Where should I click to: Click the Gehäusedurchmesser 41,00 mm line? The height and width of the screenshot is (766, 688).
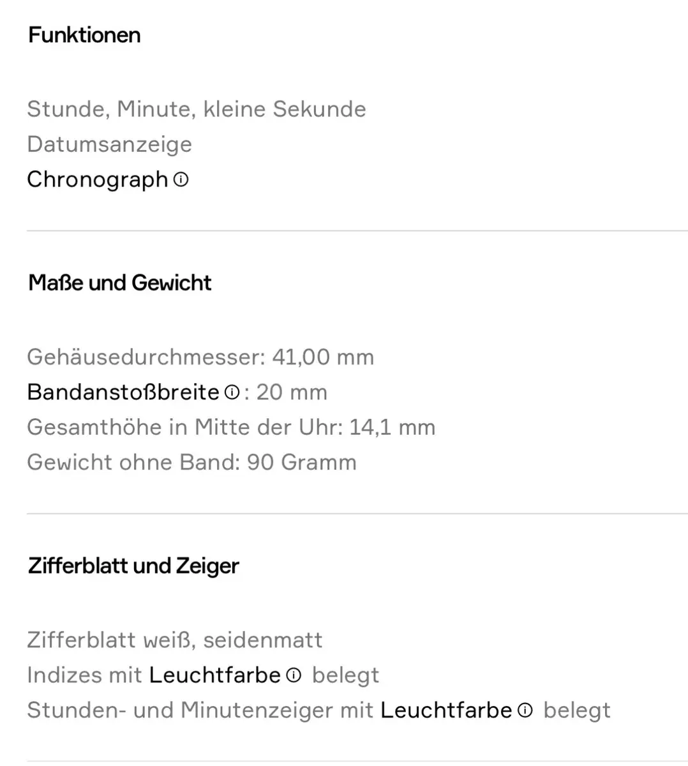(x=200, y=357)
